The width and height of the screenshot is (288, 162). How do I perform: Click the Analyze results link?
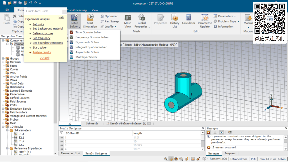pos(42,52)
